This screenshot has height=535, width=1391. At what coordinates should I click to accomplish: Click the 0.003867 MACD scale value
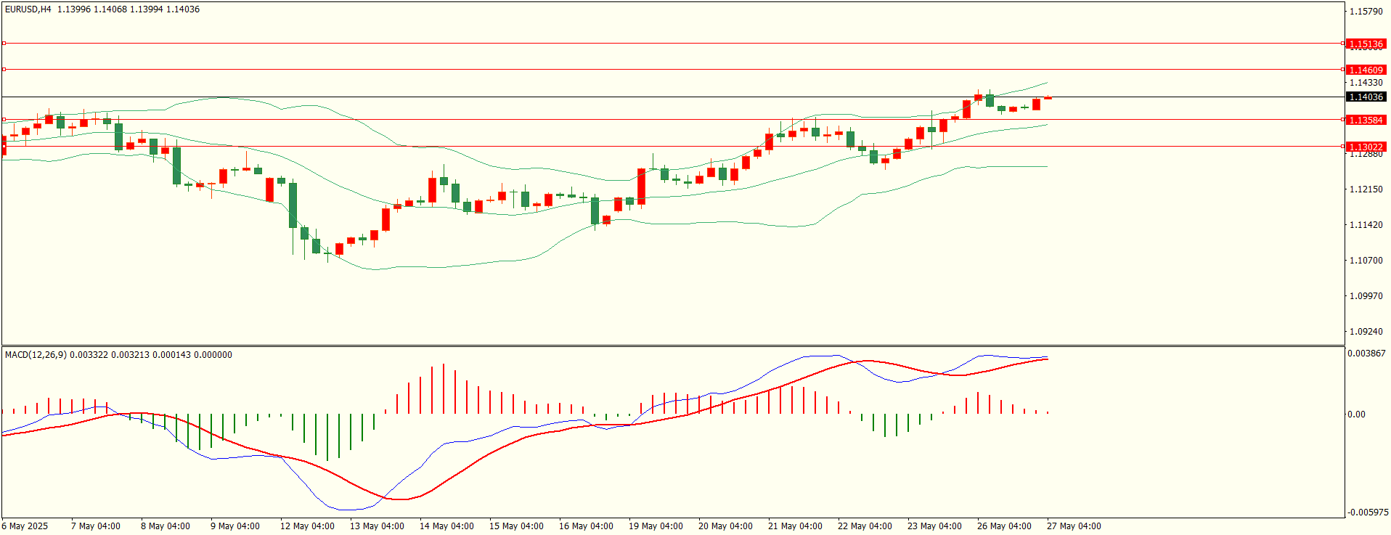point(1366,354)
